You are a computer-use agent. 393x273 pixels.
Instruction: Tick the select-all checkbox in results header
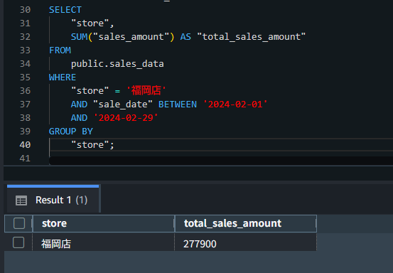[19, 223]
